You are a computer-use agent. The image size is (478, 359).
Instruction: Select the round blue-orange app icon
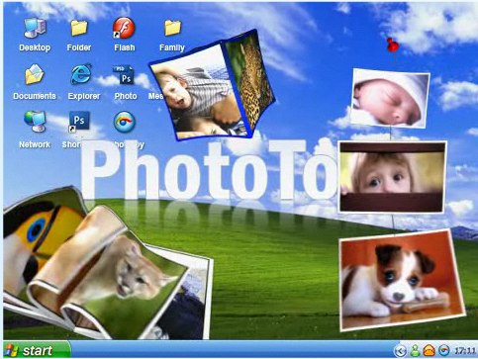click(x=125, y=122)
